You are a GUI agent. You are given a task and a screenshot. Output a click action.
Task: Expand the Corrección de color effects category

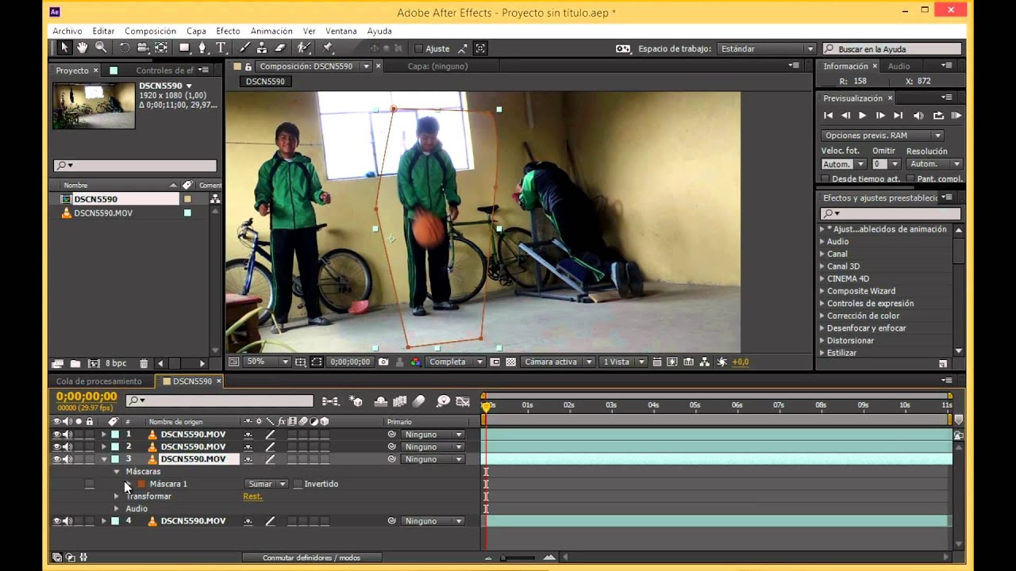point(822,316)
